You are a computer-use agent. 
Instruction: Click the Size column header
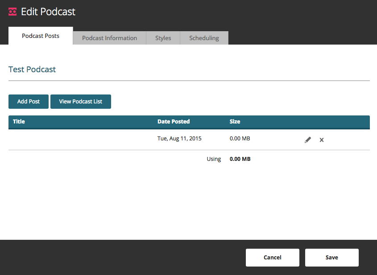pos(235,121)
